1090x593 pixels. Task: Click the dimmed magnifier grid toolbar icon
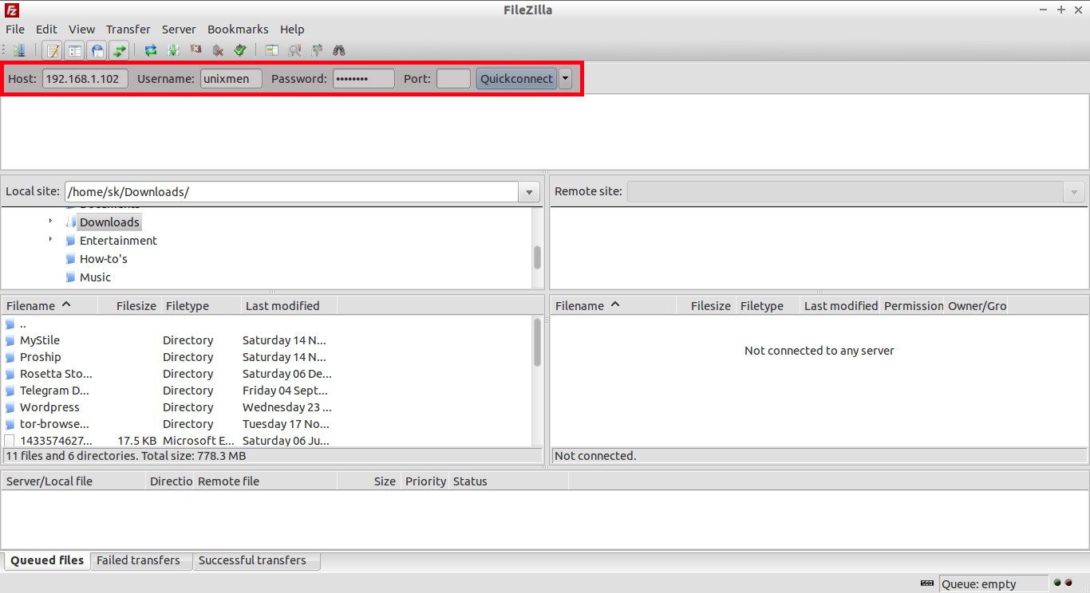coord(294,50)
